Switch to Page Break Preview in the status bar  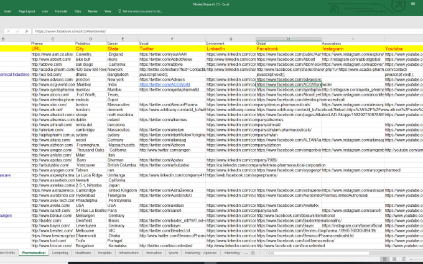pos(404,259)
